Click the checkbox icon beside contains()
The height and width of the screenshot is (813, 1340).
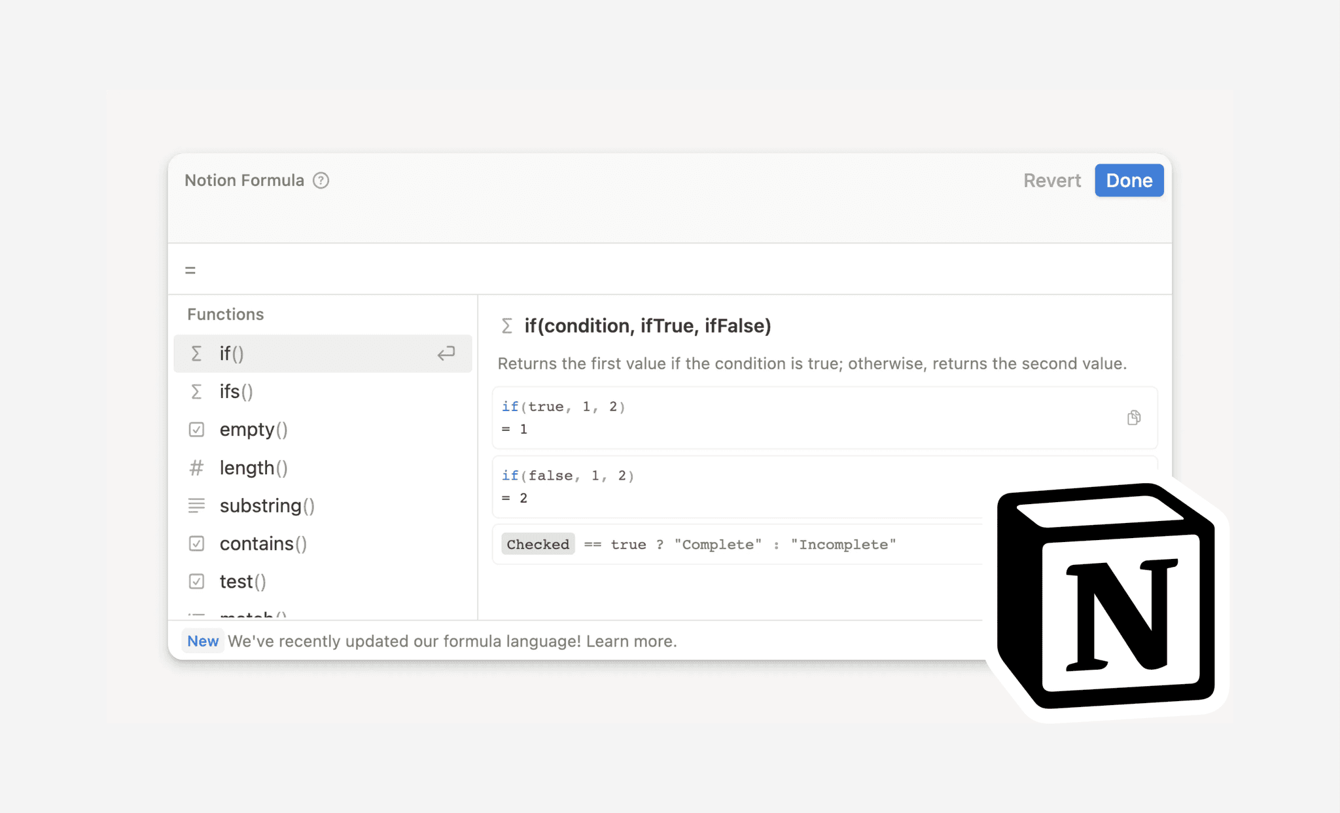point(195,543)
